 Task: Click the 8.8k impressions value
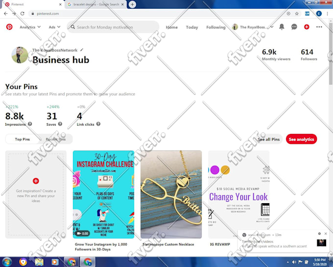14,116
